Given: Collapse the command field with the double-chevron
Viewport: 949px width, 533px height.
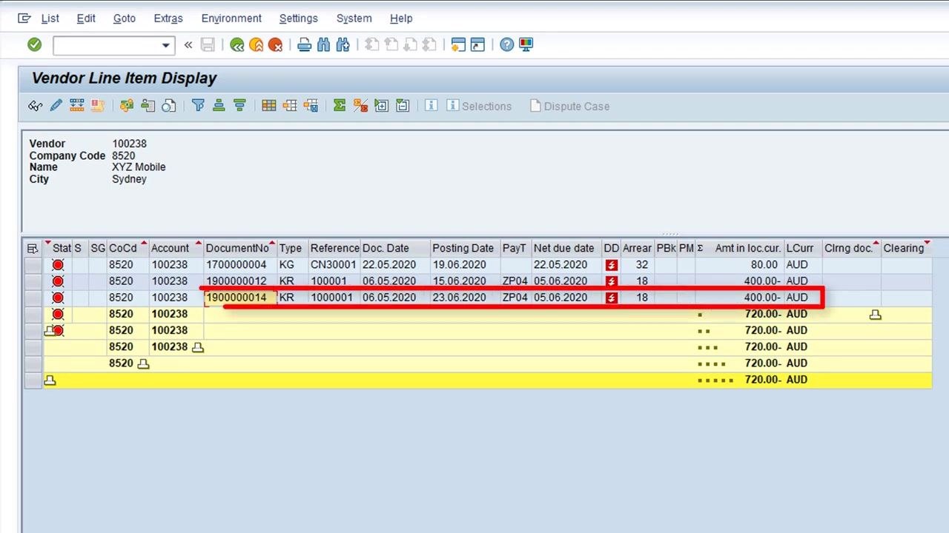Looking at the screenshot, I should coord(188,45).
